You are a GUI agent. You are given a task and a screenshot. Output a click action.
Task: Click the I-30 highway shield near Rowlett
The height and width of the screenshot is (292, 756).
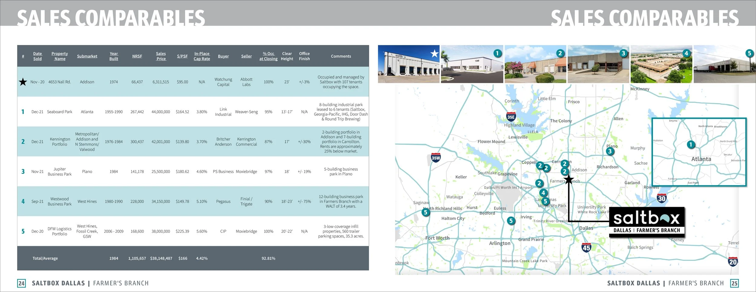(662, 199)
